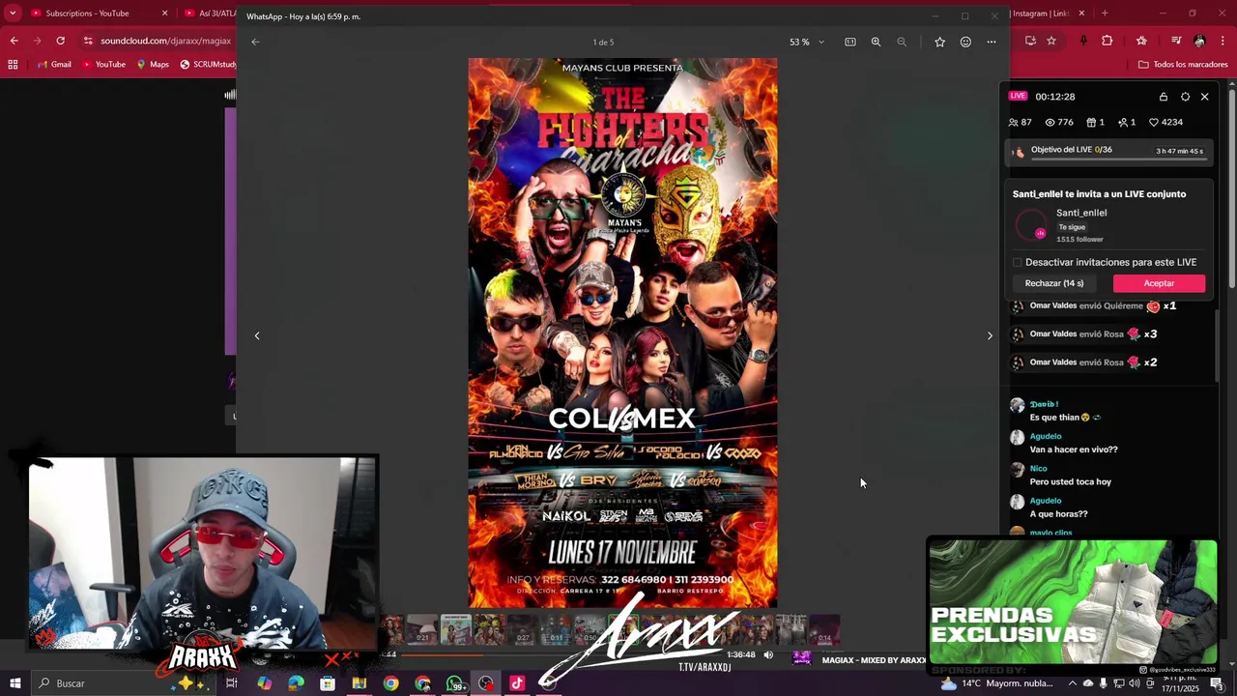Toggle actual size view in image viewer
The image size is (1237, 696).
click(850, 42)
